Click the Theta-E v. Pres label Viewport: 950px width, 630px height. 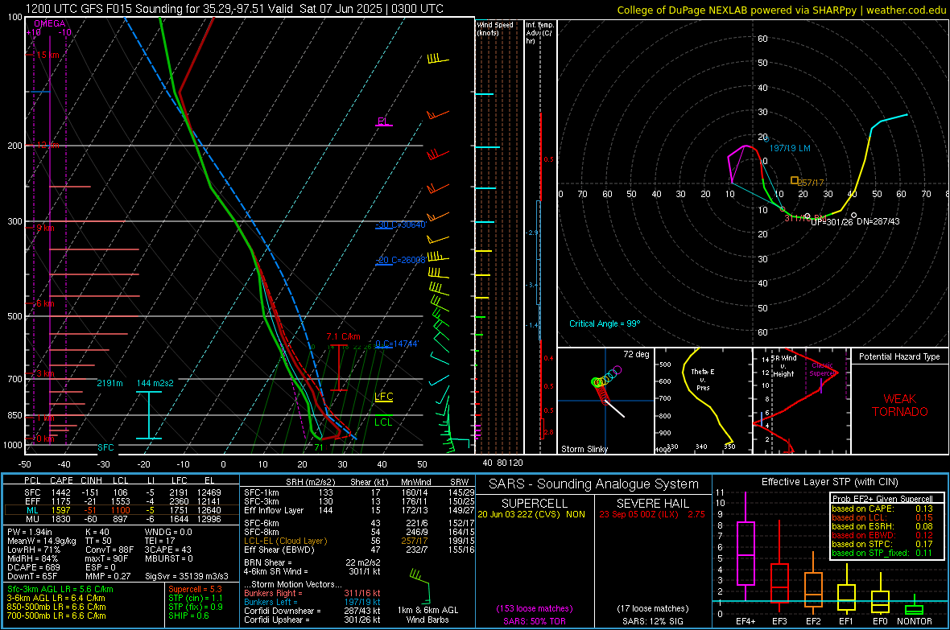tap(702, 379)
